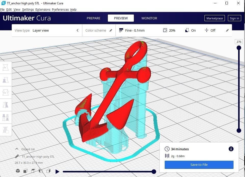
Task: Edit print settings pencil icon
Action: 227,30
